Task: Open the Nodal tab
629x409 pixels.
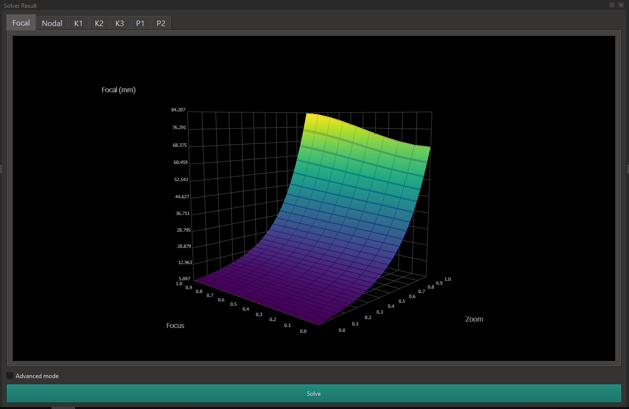Action: point(52,23)
